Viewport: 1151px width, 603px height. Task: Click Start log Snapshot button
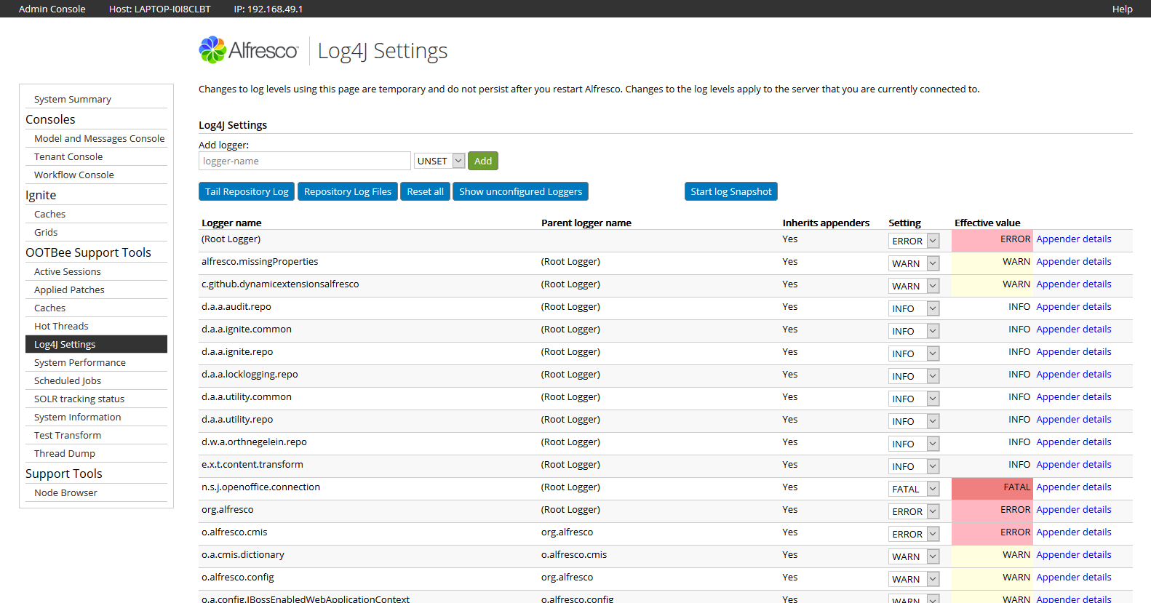(x=731, y=191)
